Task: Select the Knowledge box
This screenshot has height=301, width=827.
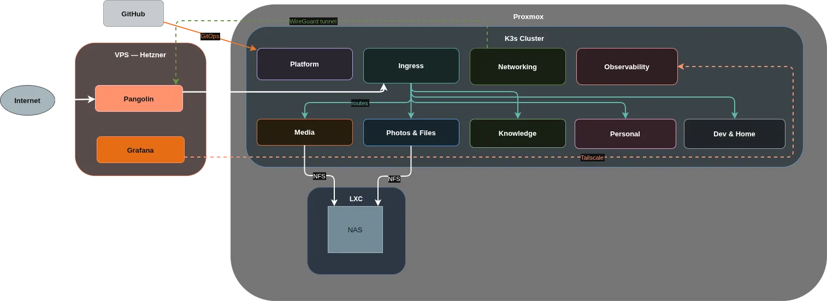Action: coord(517,134)
